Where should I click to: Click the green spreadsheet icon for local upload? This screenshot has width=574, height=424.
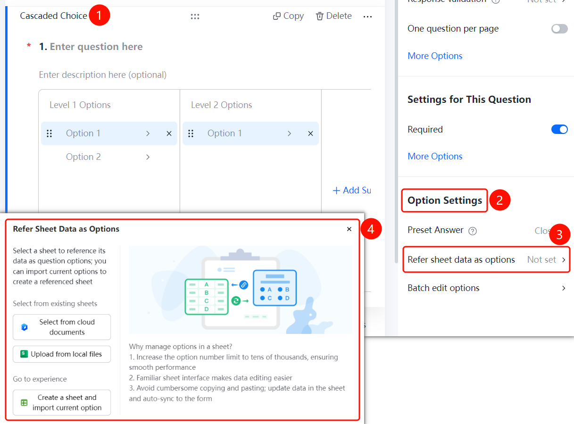tap(24, 354)
